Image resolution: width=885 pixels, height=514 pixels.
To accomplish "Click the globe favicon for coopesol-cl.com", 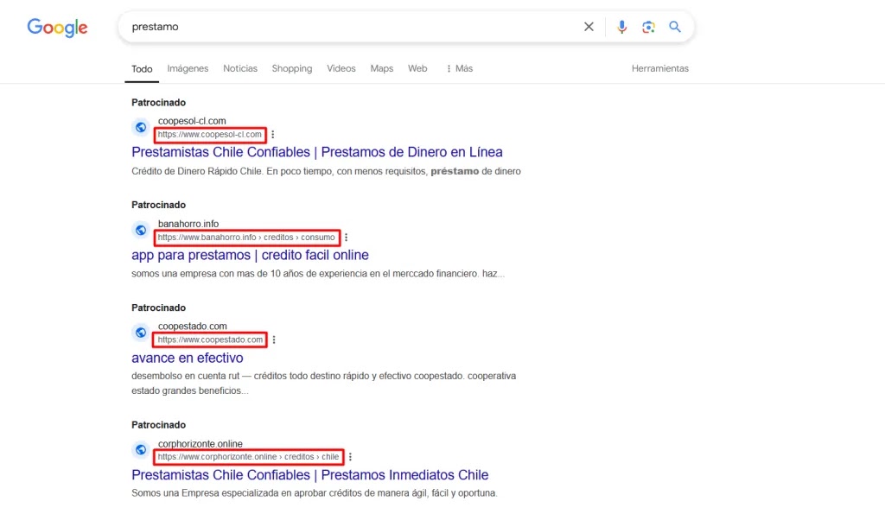I will [x=141, y=128].
